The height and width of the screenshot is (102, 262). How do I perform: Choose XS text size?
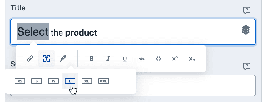click(20, 81)
